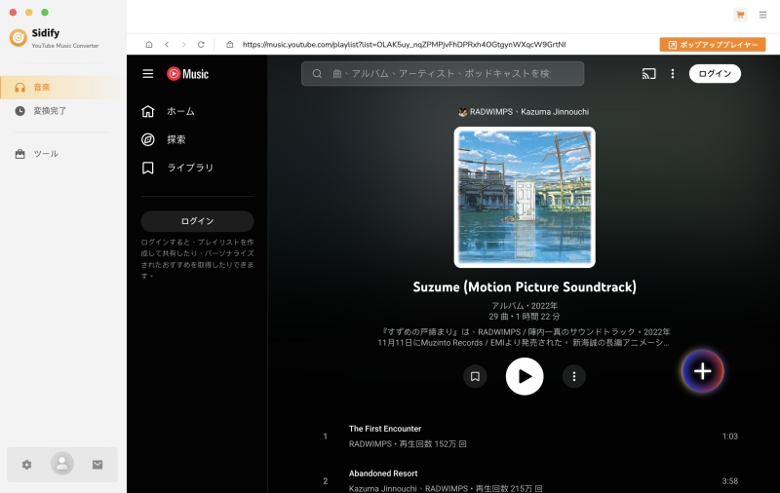The height and width of the screenshot is (493, 780).
Task: Click the browser home icon
Action: click(149, 44)
